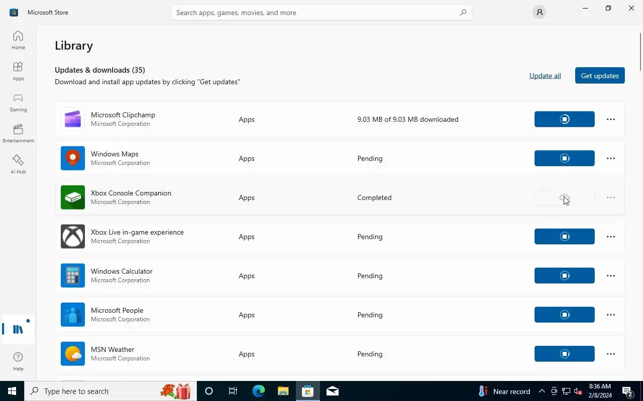Stop Xbox Live in-game experience update

[x=565, y=237]
